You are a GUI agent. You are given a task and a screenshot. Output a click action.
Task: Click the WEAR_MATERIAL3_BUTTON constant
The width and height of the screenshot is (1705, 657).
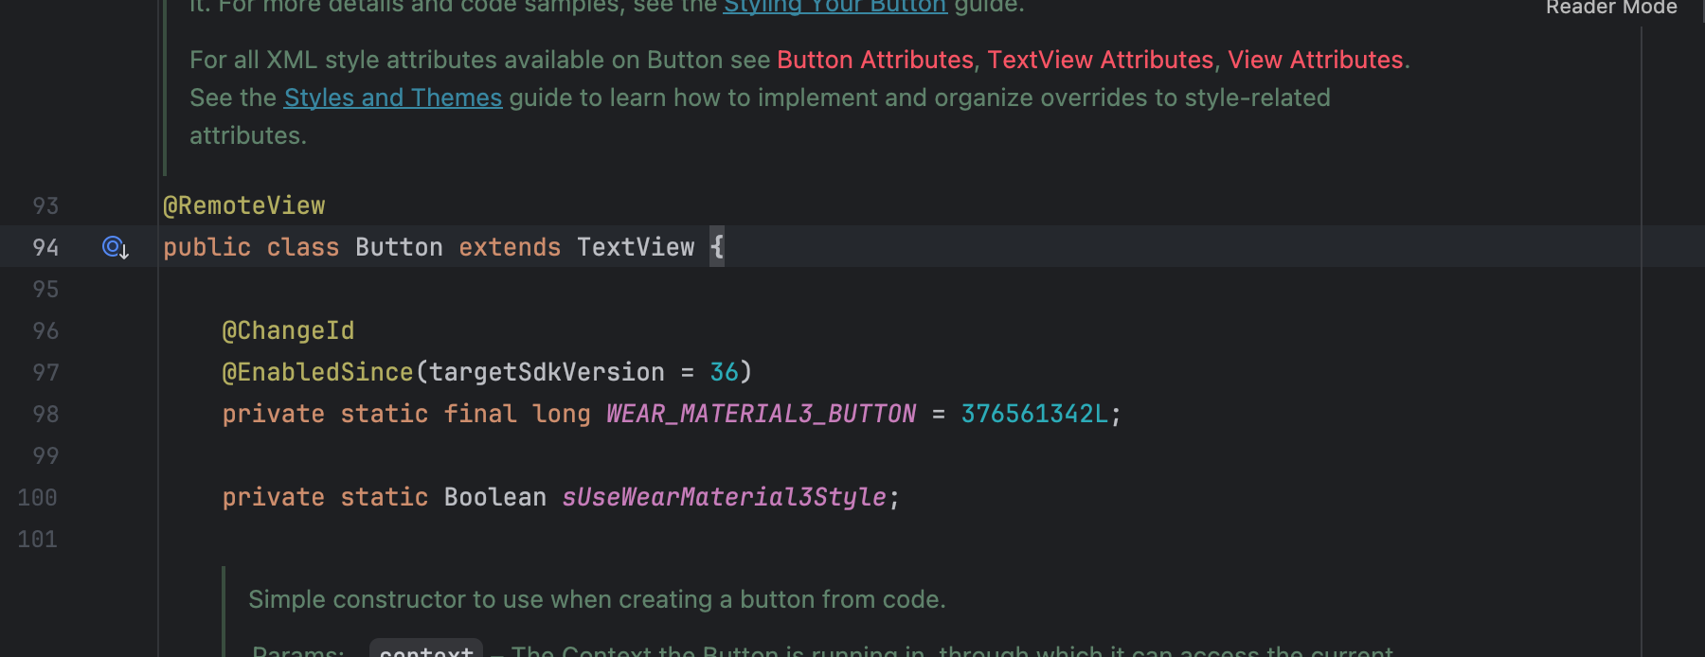(761, 414)
